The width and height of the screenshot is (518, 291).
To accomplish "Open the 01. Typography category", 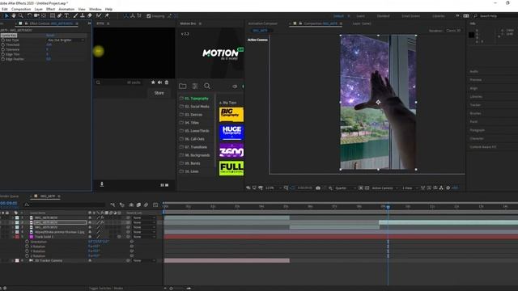I will [197, 99].
